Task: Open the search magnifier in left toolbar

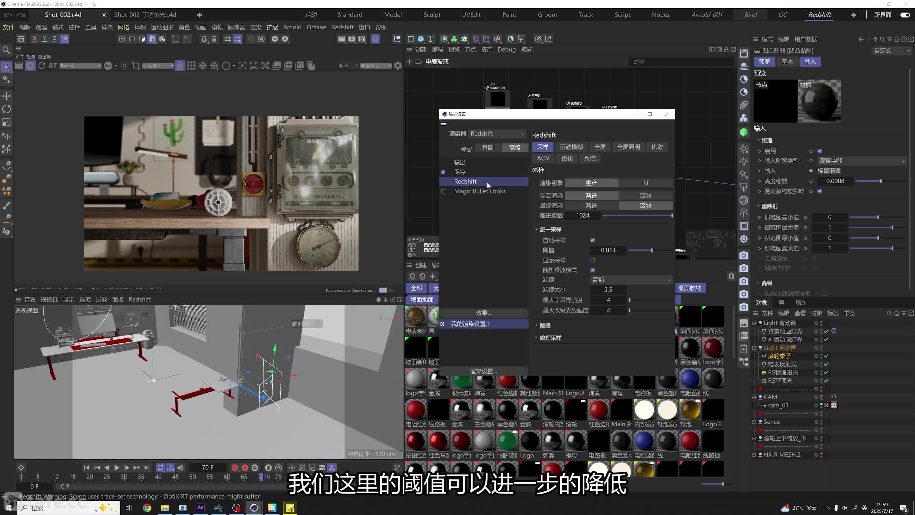Action: point(6,50)
